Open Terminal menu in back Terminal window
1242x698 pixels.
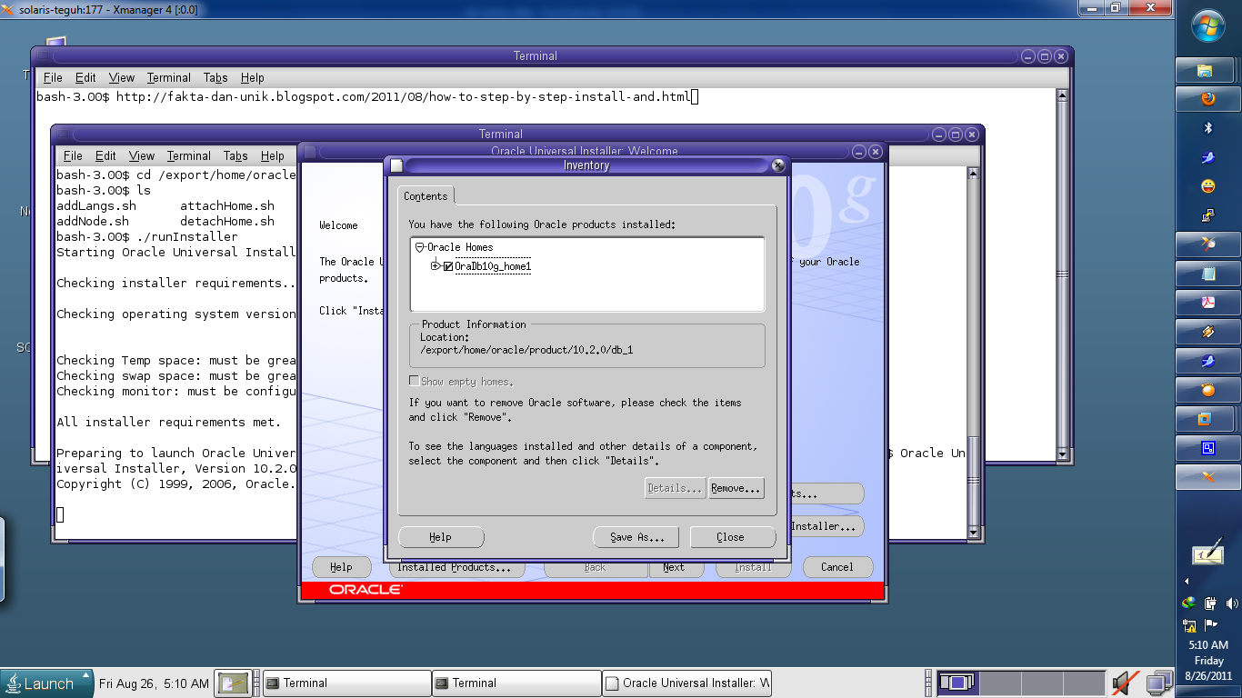[x=168, y=78]
